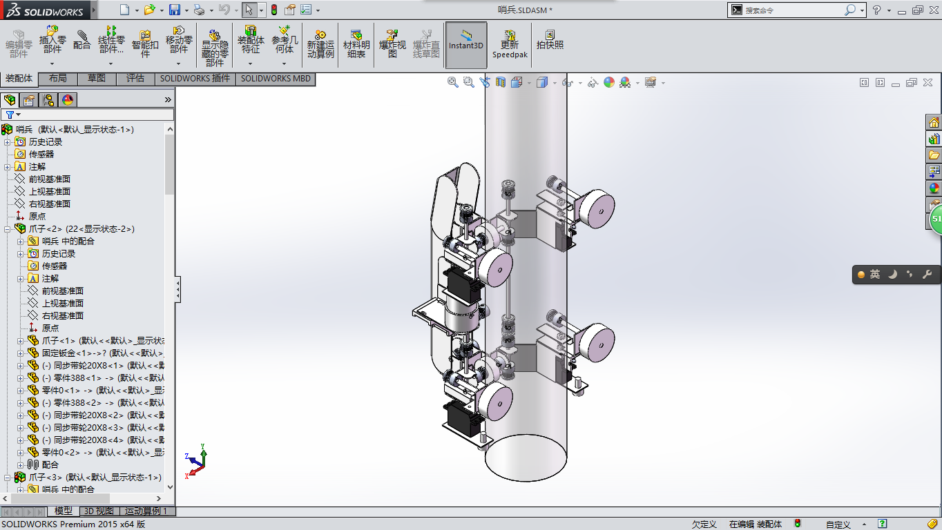Click the 配合 (Mate) paperclip tool
942x530 pixels.
pyautogui.click(x=82, y=40)
